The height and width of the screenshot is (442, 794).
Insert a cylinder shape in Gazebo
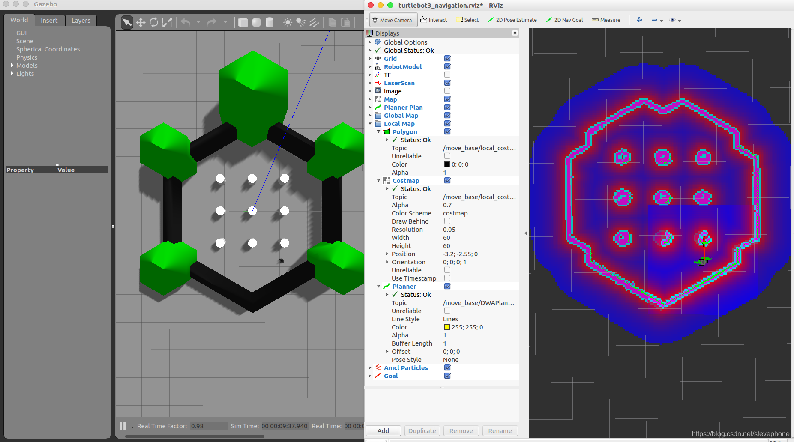coord(270,22)
